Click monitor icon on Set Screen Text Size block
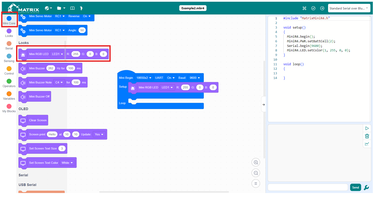Screen dimensions: 374x197 pos(23,149)
